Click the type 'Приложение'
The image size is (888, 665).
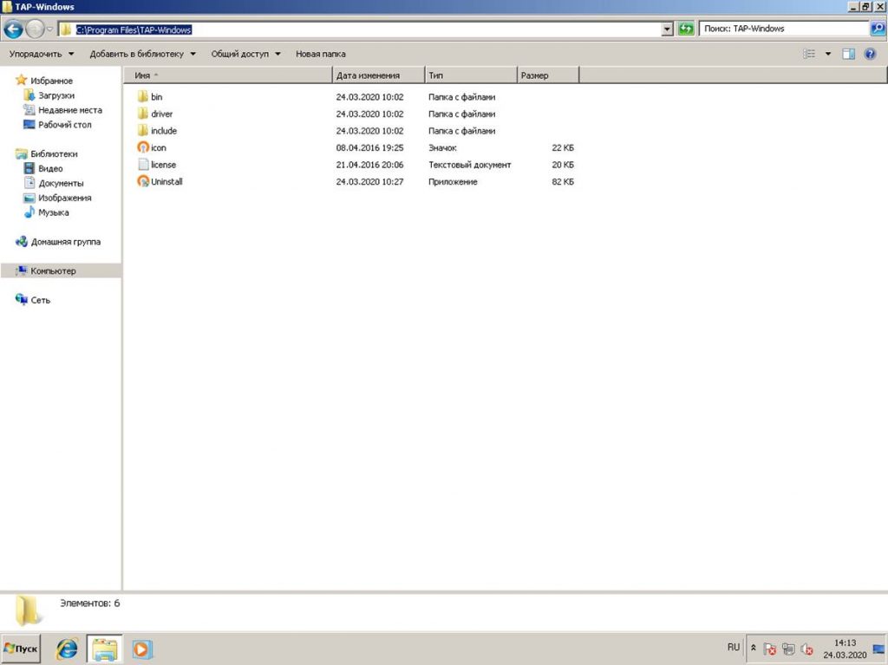click(453, 182)
